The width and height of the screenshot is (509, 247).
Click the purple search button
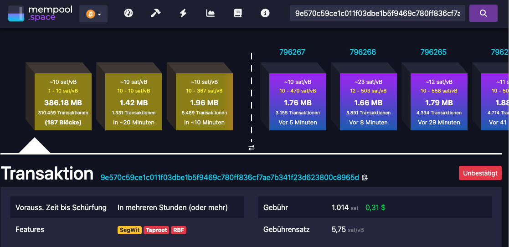point(483,13)
